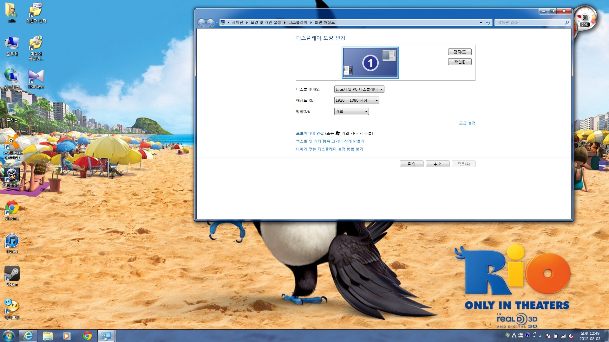The image size is (609, 342).
Task: Select the KMPlayer desktop shortcut
Action: coord(36,79)
